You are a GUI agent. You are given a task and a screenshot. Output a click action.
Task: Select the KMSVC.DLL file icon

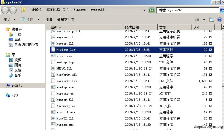pyautogui.click(x=53, y=68)
